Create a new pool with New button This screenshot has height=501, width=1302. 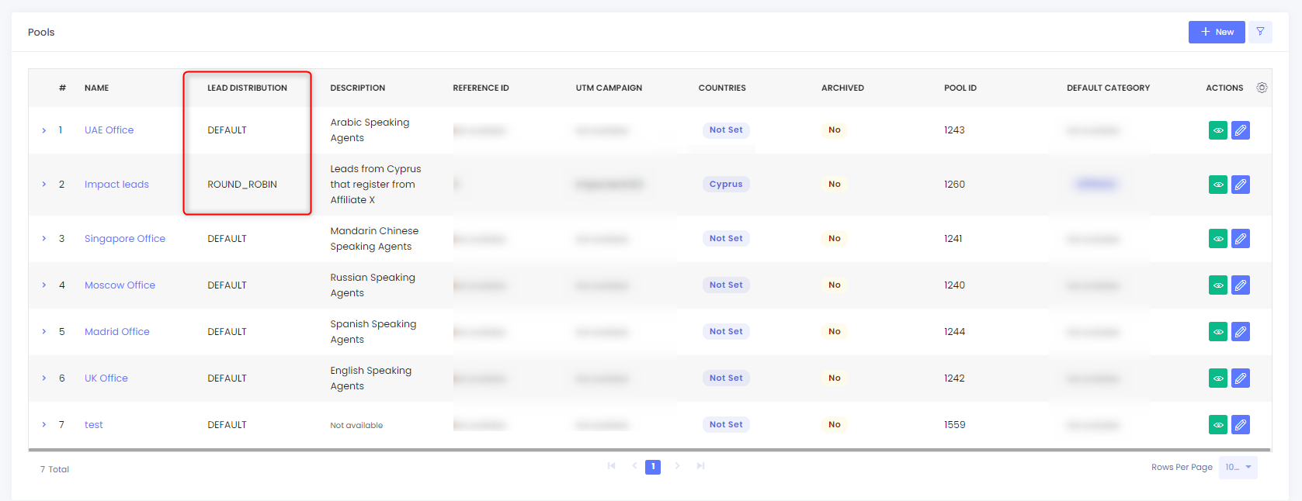[x=1216, y=32]
